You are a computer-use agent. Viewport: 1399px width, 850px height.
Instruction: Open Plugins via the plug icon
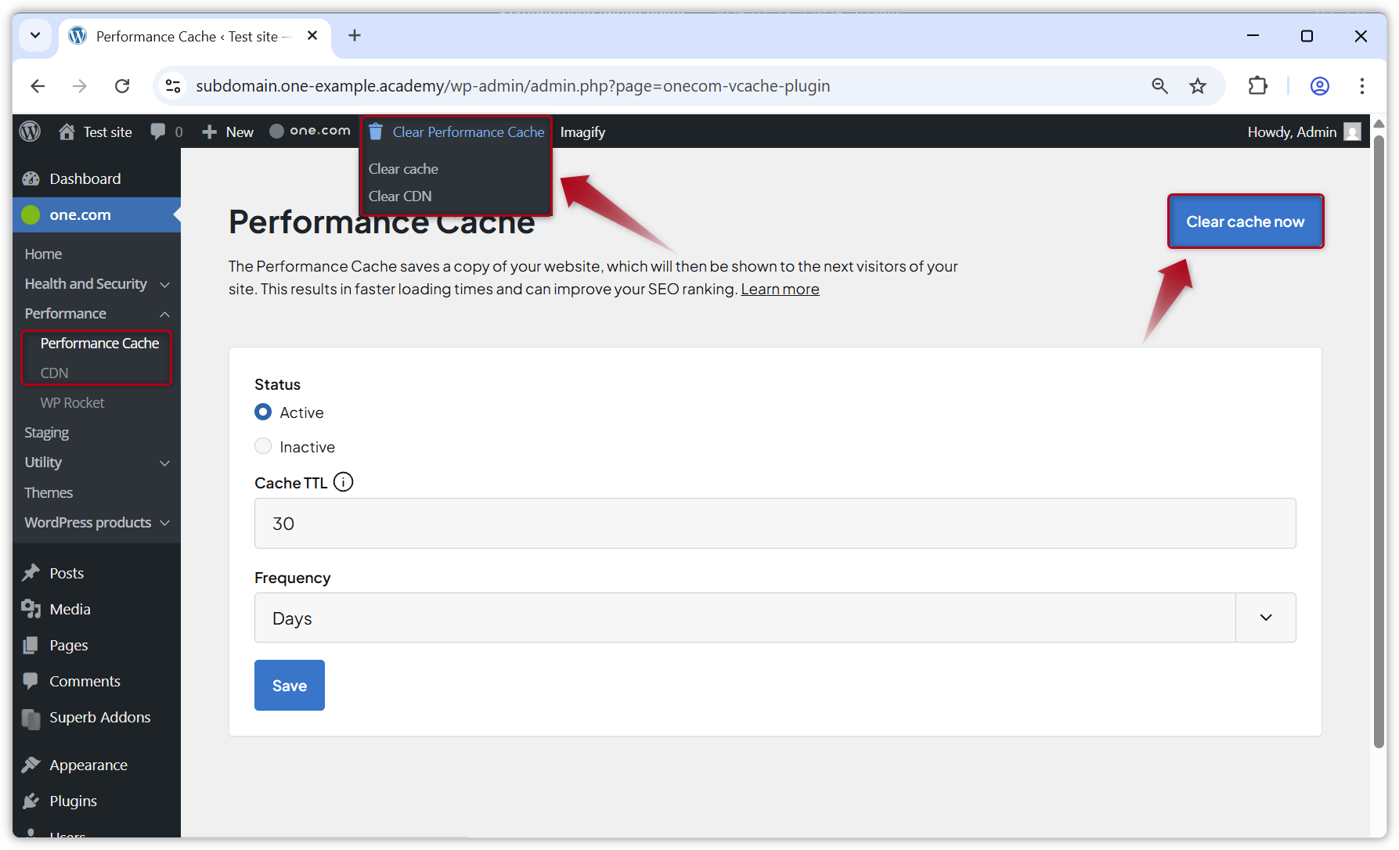(x=31, y=801)
